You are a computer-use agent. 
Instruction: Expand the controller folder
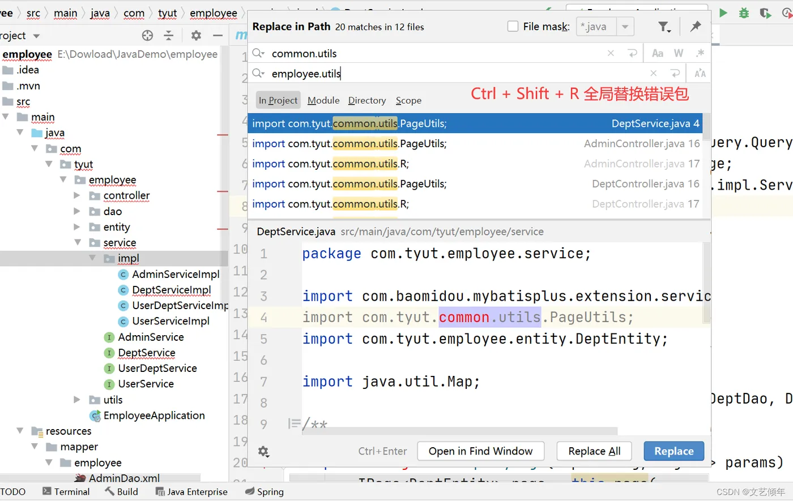[x=78, y=195]
